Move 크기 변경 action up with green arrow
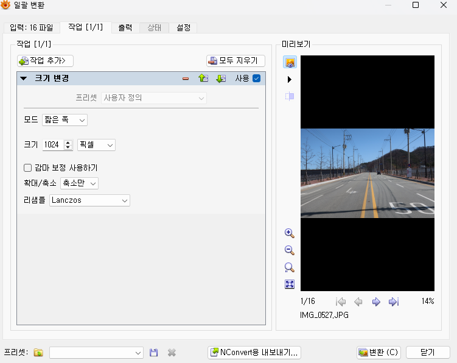 pos(203,78)
